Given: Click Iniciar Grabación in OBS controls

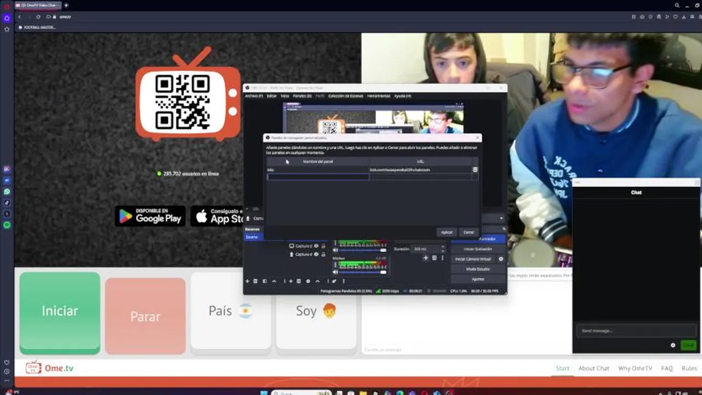Looking at the screenshot, I should click(478, 249).
